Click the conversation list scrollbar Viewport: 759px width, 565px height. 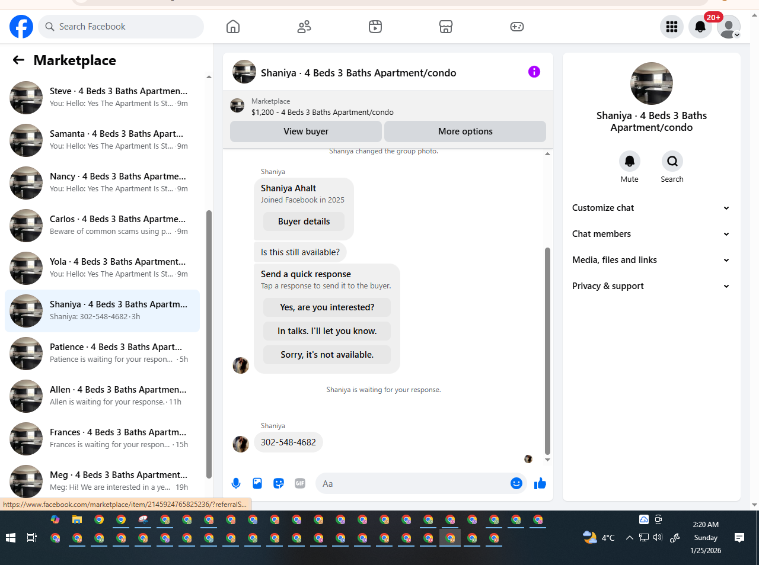click(209, 344)
